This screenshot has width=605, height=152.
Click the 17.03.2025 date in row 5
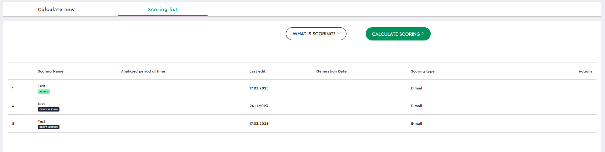(x=259, y=124)
